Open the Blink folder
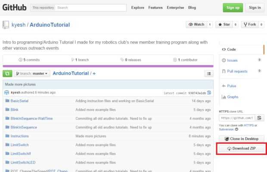Viewport: 267px width, 172px height. point(14,110)
